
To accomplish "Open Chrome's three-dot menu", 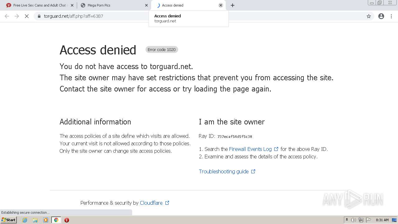I will pos(391,16).
